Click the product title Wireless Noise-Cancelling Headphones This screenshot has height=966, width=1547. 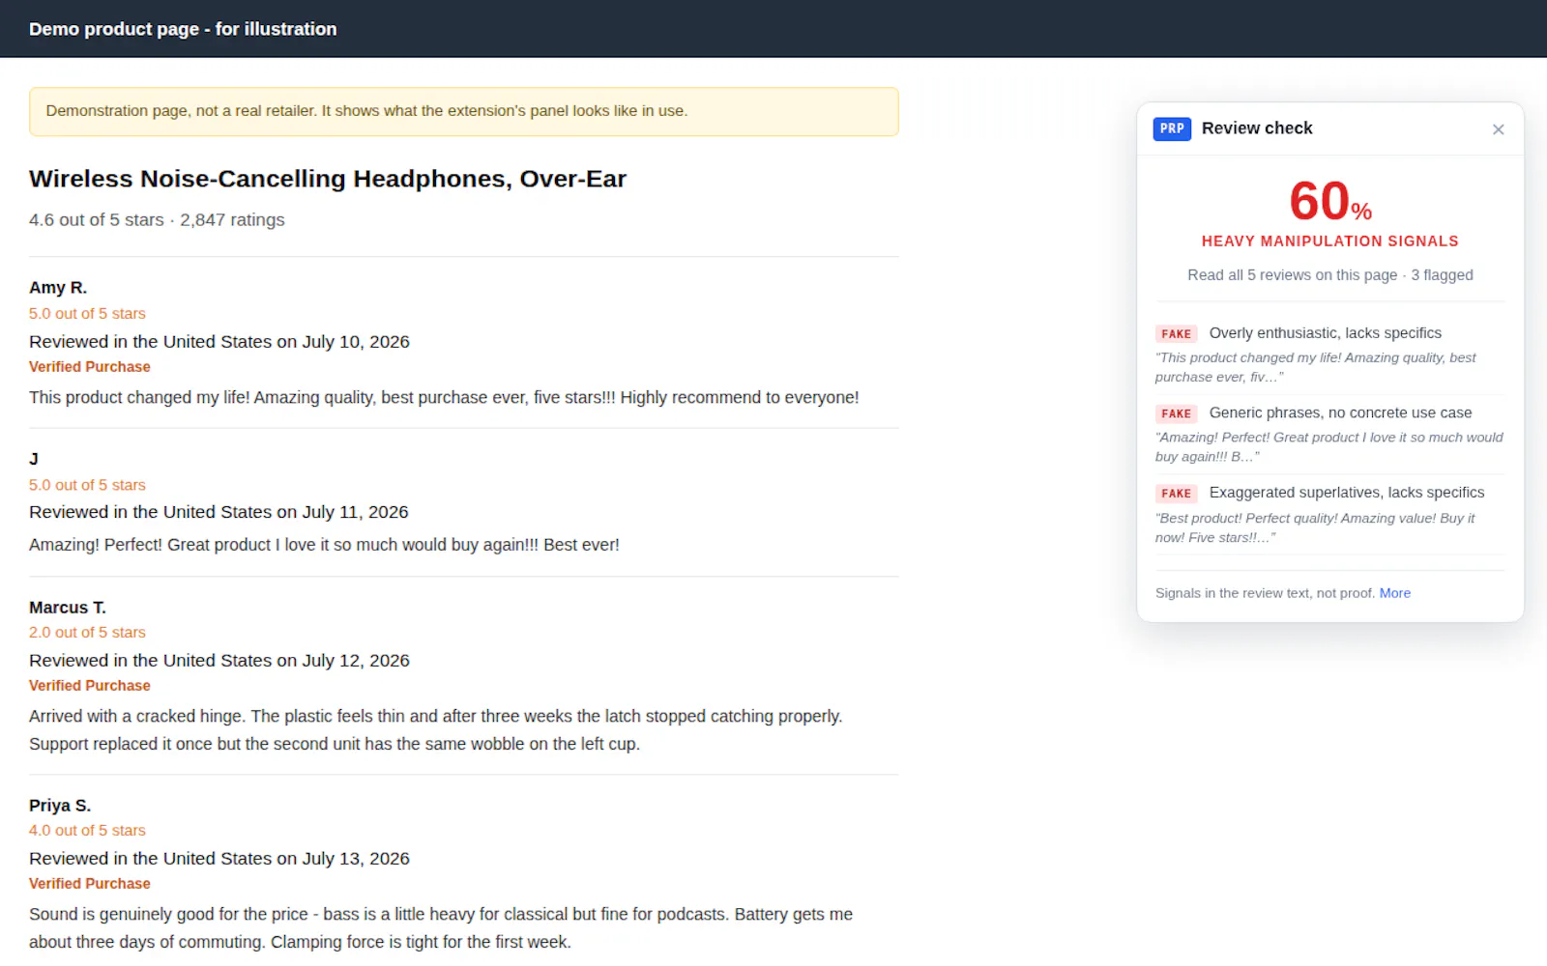[328, 179]
